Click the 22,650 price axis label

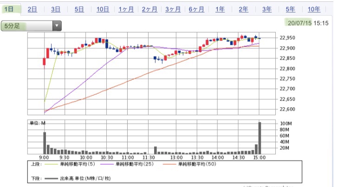coord(287,99)
